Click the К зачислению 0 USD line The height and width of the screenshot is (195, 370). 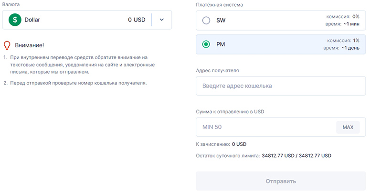coord(221,144)
